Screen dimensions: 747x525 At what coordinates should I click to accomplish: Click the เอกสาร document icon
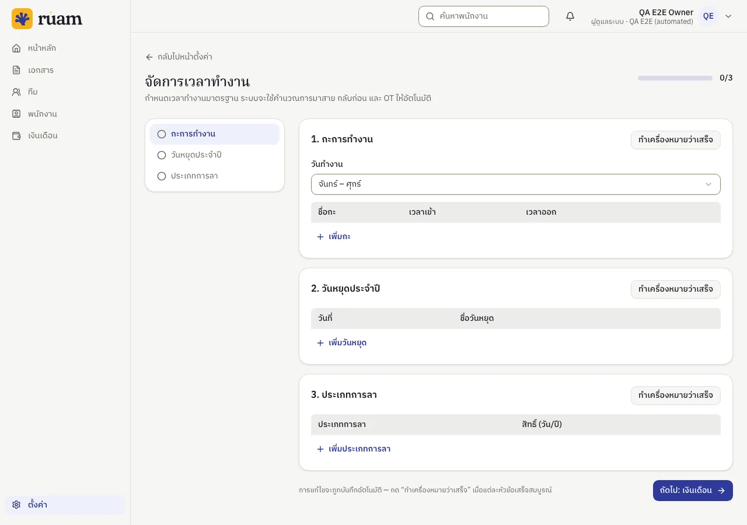(x=16, y=70)
